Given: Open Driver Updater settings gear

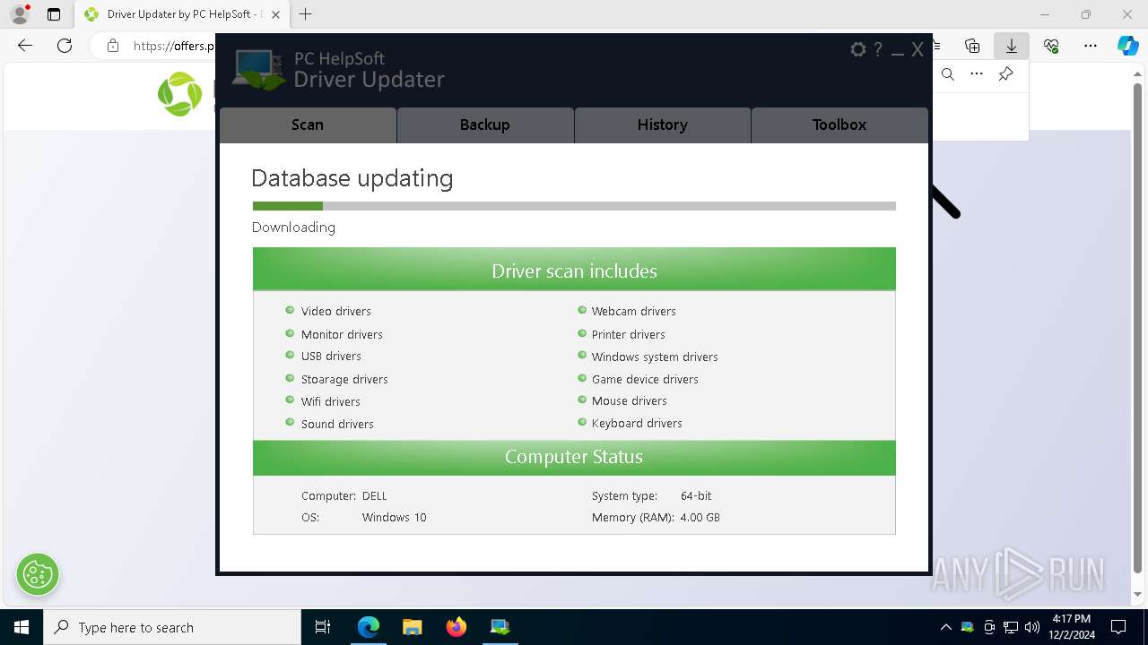Looking at the screenshot, I should click(858, 50).
